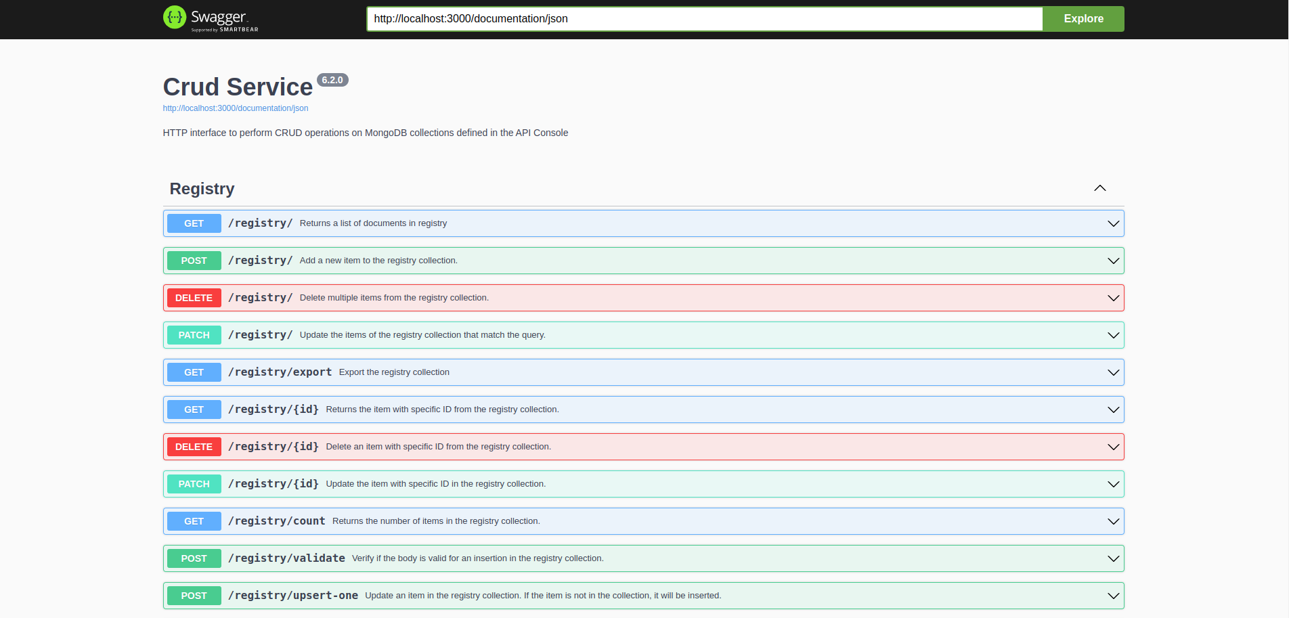
Task: Click the GET badge for /registry/count
Action: pyautogui.click(x=194, y=521)
